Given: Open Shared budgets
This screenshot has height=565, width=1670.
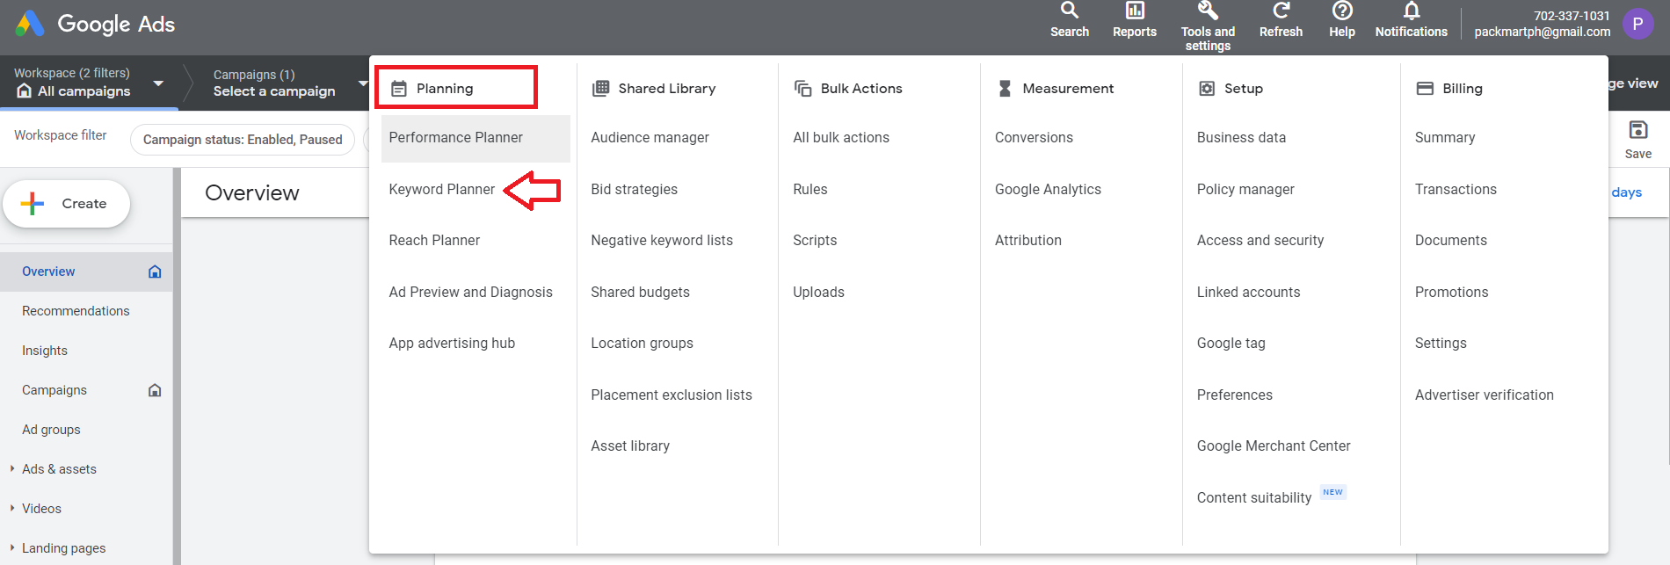Looking at the screenshot, I should pyautogui.click(x=640, y=292).
